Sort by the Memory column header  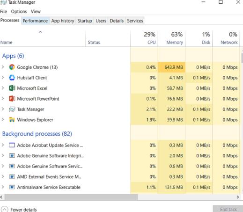click(x=172, y=38)
